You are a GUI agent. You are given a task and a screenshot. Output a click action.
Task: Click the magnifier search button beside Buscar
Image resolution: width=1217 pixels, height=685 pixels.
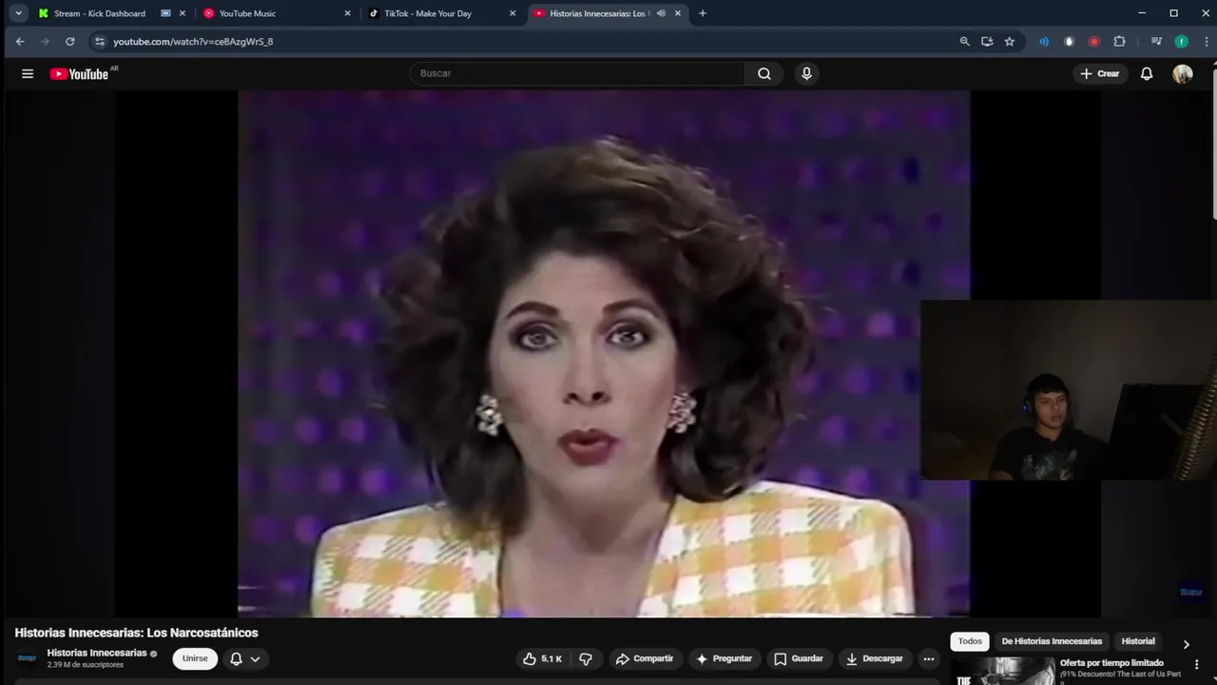[764, 74]
